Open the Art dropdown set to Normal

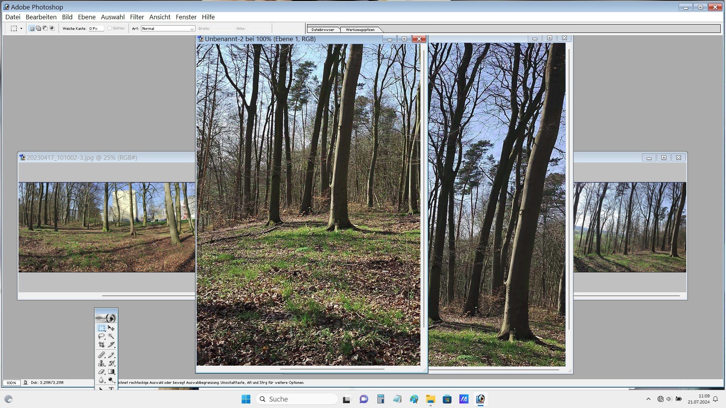[168, 29]
